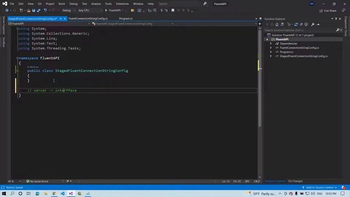This screenshot has height=197, width=350.
Task: Click Sync with Active Document icon
Action: point(296,25)
